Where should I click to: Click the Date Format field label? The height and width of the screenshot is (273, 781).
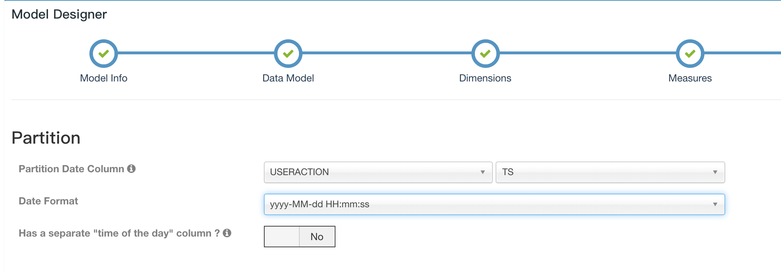(48, 201)
